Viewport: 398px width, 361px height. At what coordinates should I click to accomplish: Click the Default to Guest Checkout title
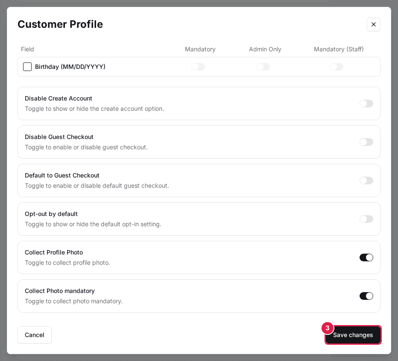point(62,175)
